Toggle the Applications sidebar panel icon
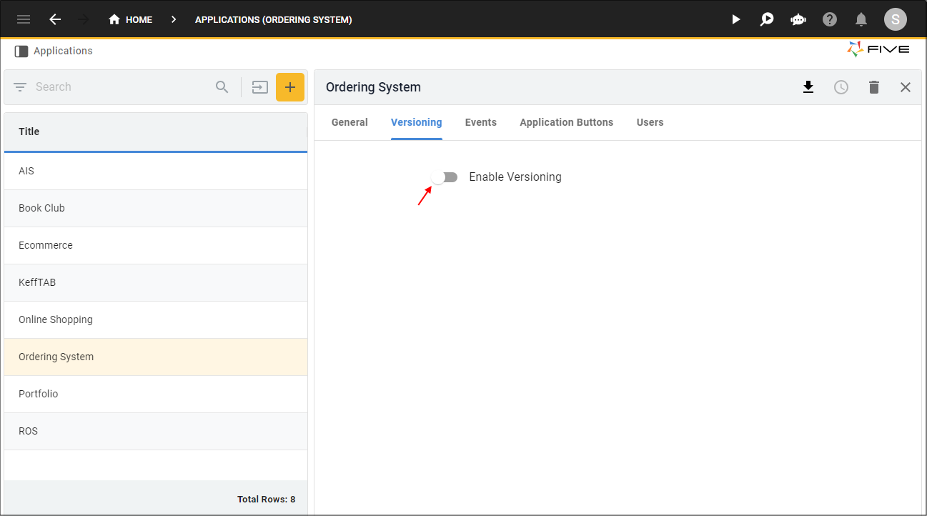Viewport: 927px width, 516px height. coord(21,51)
